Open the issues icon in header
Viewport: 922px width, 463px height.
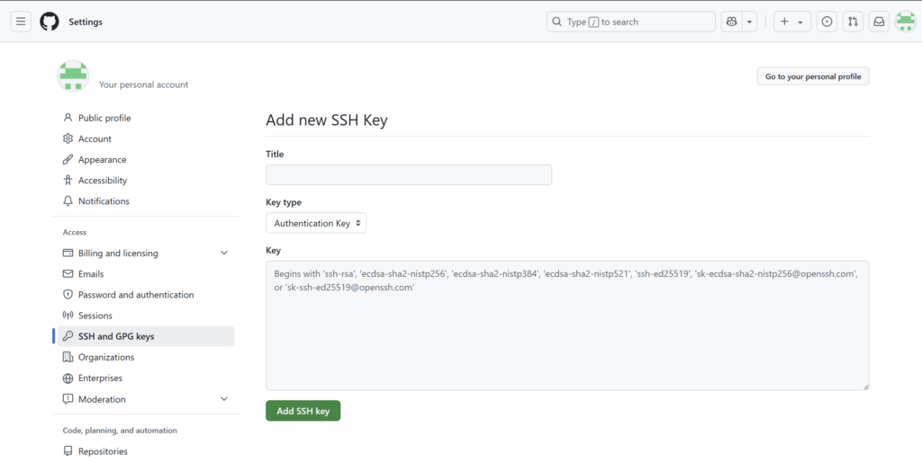[x=827, y=22]
